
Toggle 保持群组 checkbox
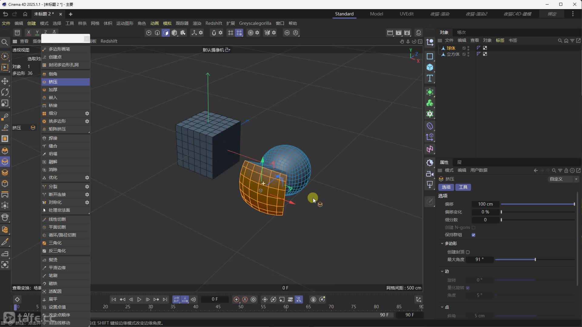tap(473, 235)
